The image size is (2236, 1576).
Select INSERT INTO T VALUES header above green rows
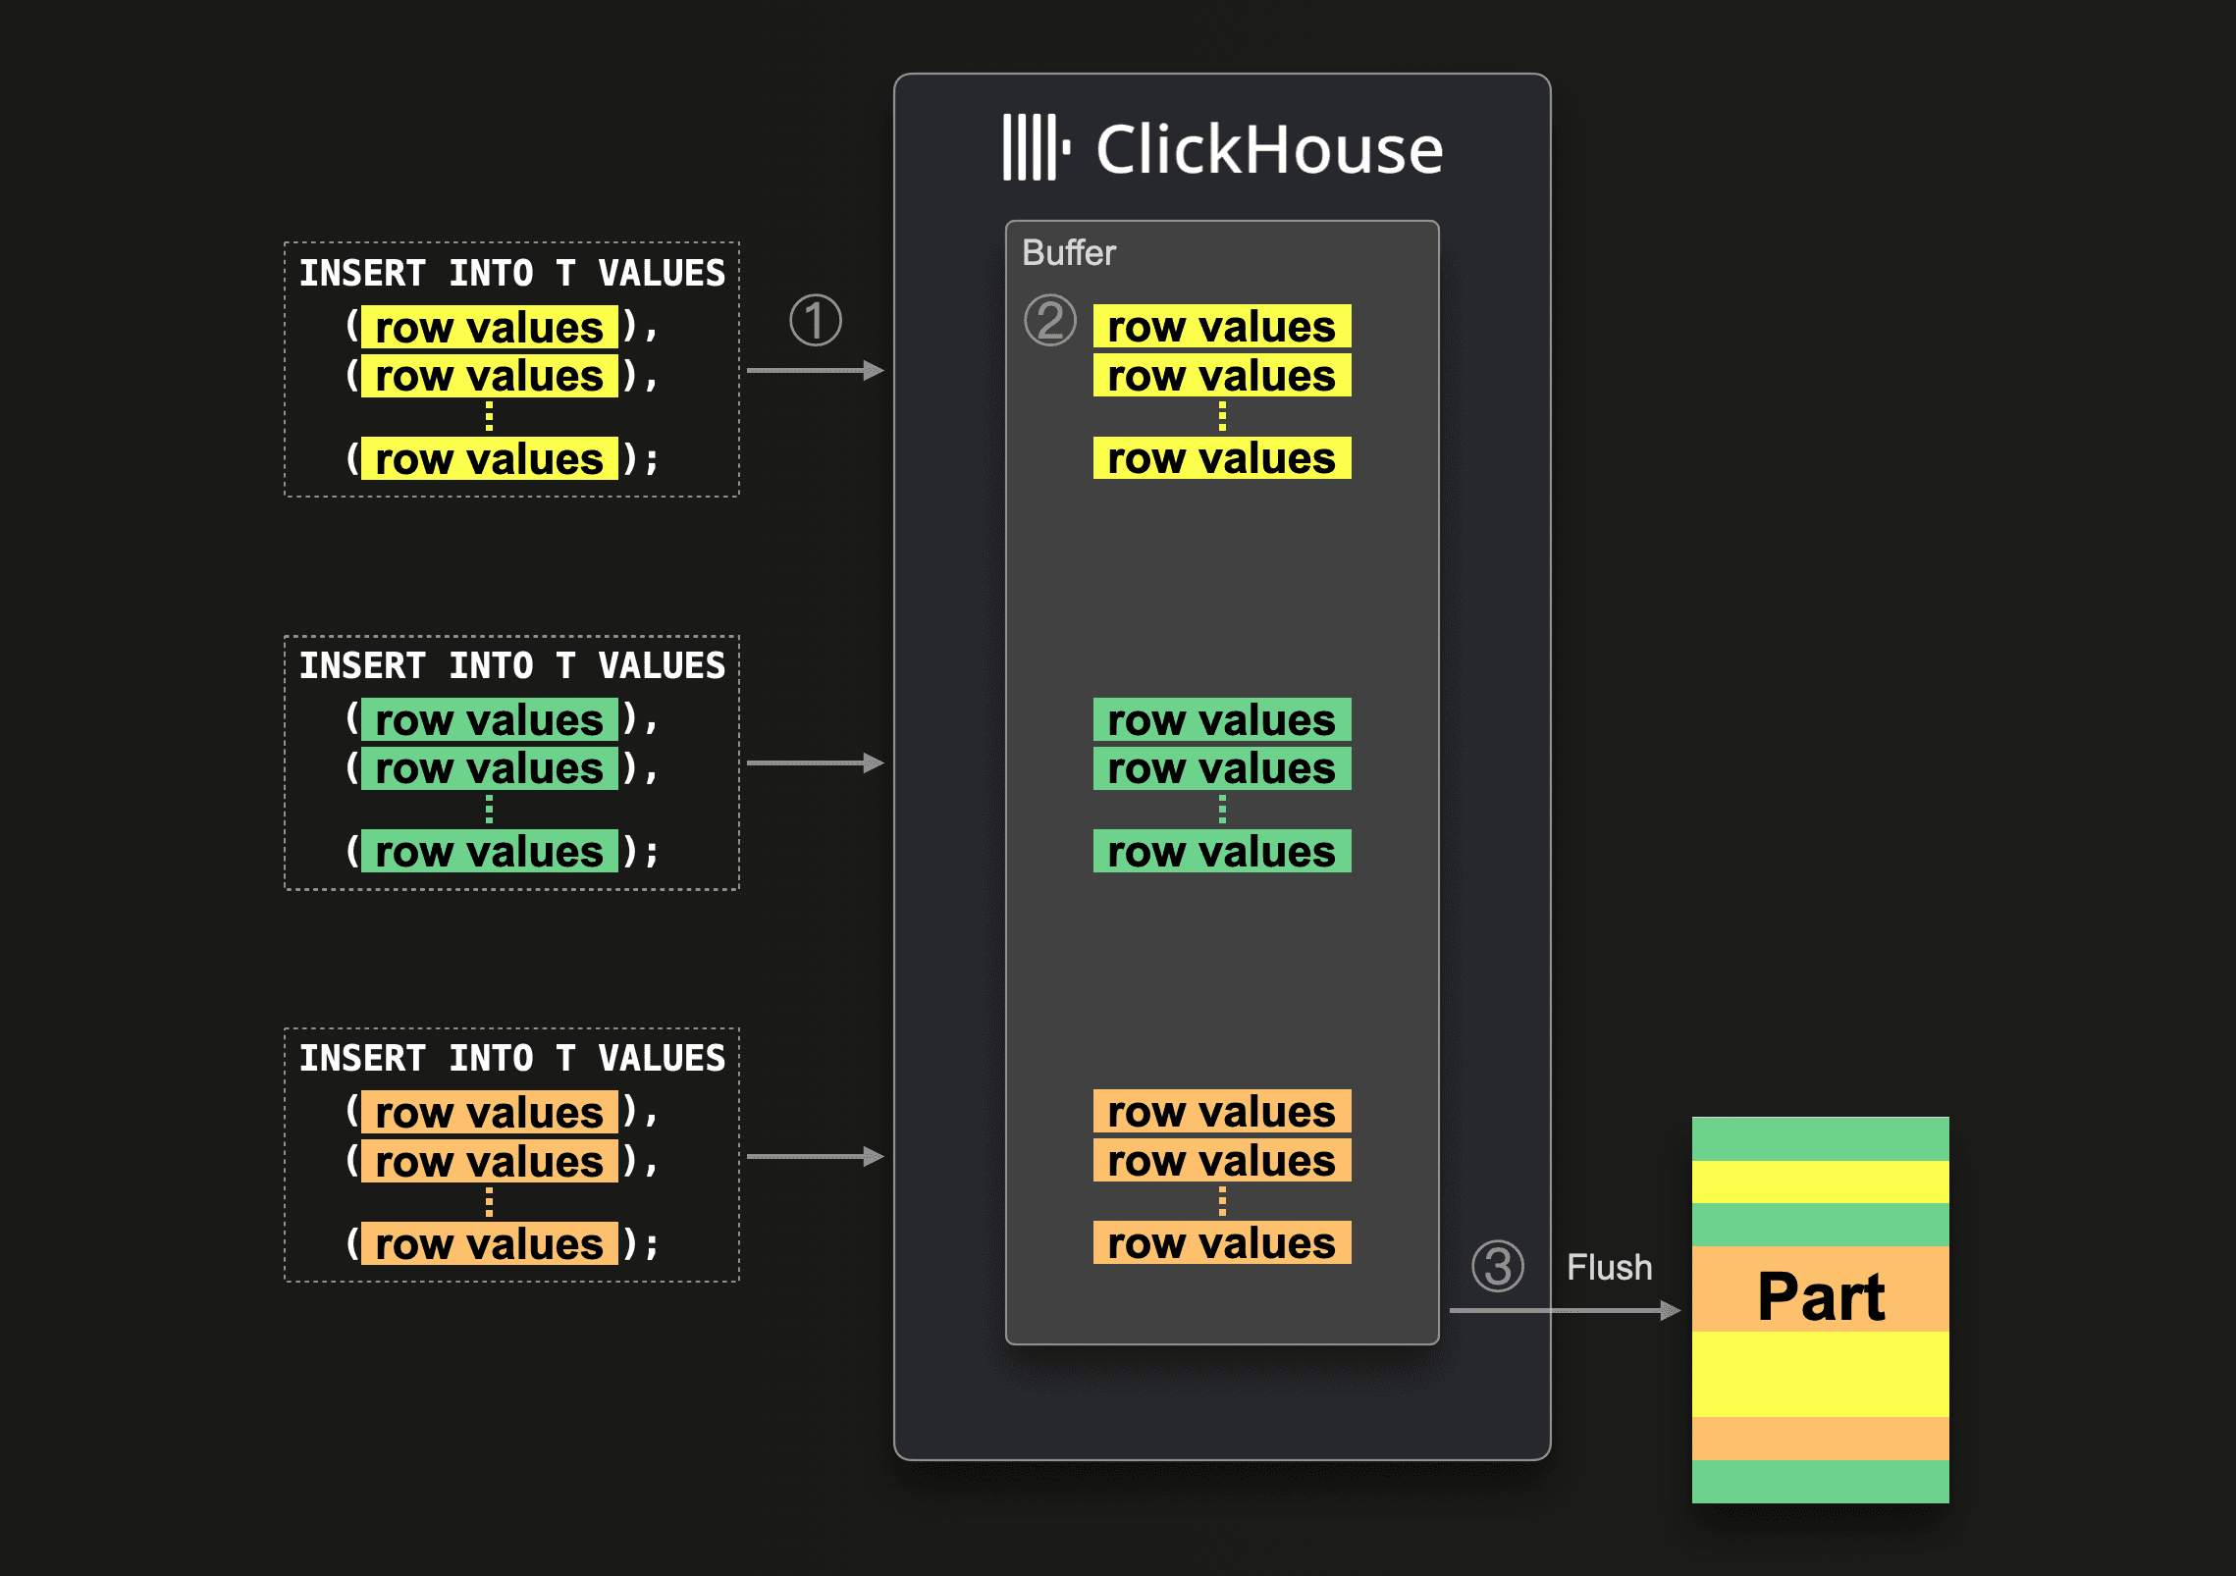coord(511,665)
